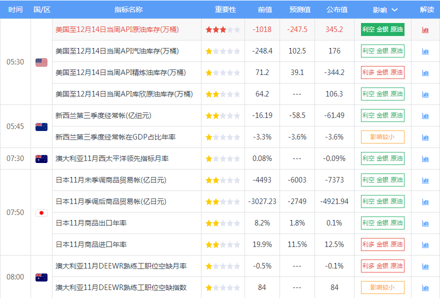This screenshot has height=298, width=440.
Task: Open chart icon for API精炼油库存 row
Action: (x=425, y=73)
